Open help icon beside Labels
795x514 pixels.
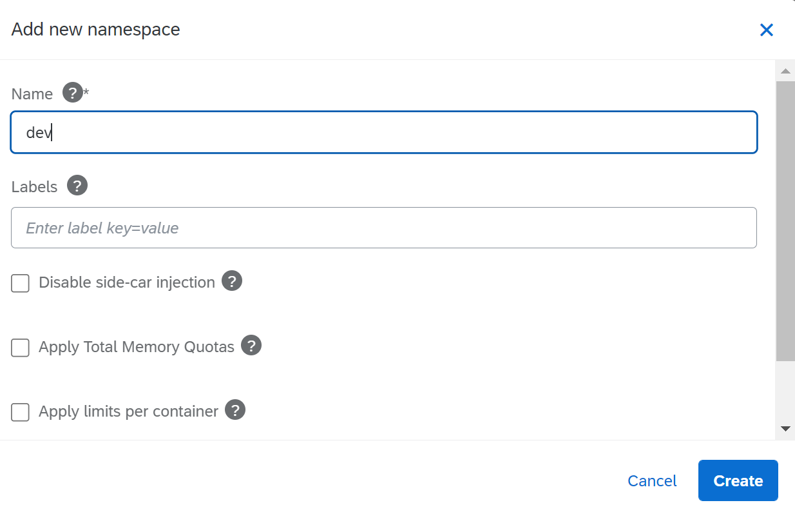pos(77,186)
